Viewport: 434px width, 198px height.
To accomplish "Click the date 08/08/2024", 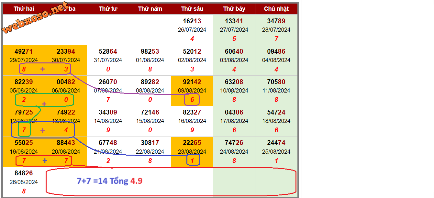I will pyautogui.click(x=150, y=90).
